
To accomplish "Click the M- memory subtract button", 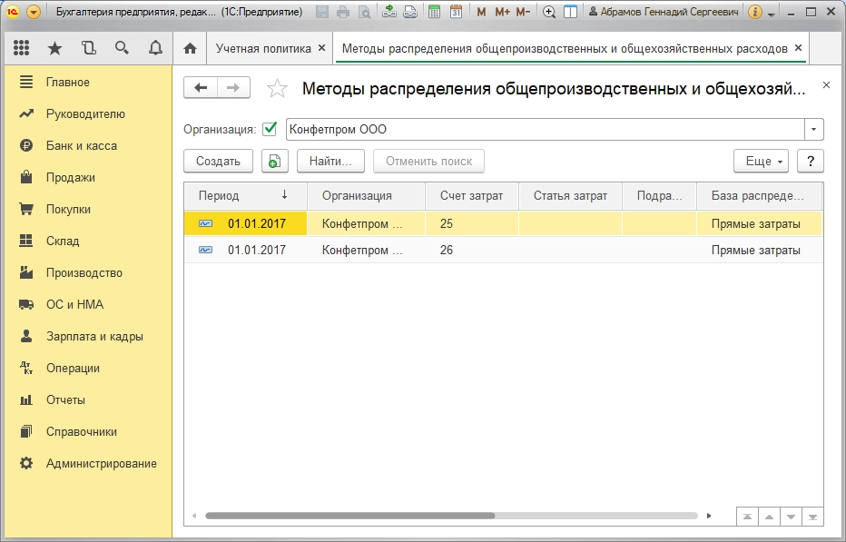I will (x=523, y=11).
